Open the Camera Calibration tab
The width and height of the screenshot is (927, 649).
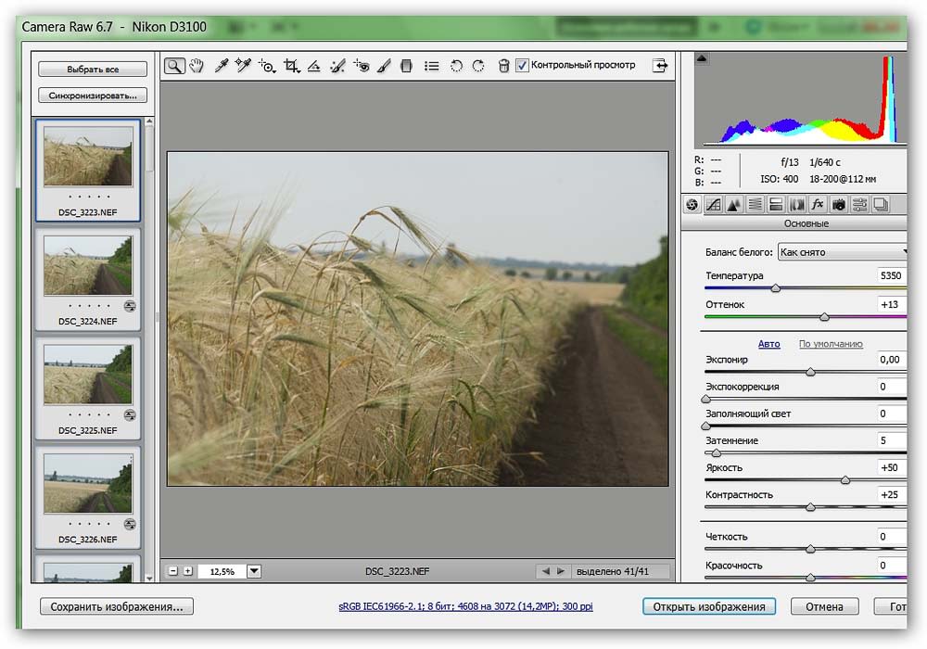838,205
